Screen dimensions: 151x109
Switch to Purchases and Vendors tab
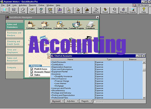coord(14,34)
